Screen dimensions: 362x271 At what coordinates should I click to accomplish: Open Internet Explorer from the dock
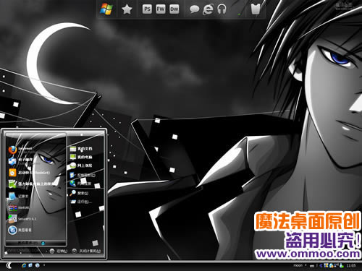pyautogui.click(x=208, y=9)
